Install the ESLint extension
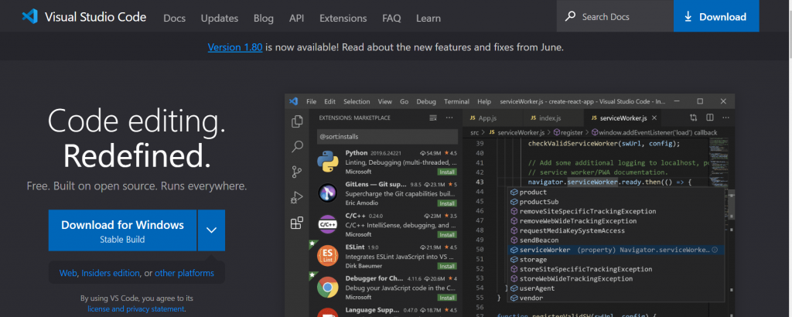Image resolution: width=792 pixels, height=317 pixels. [x=447, y=266]
